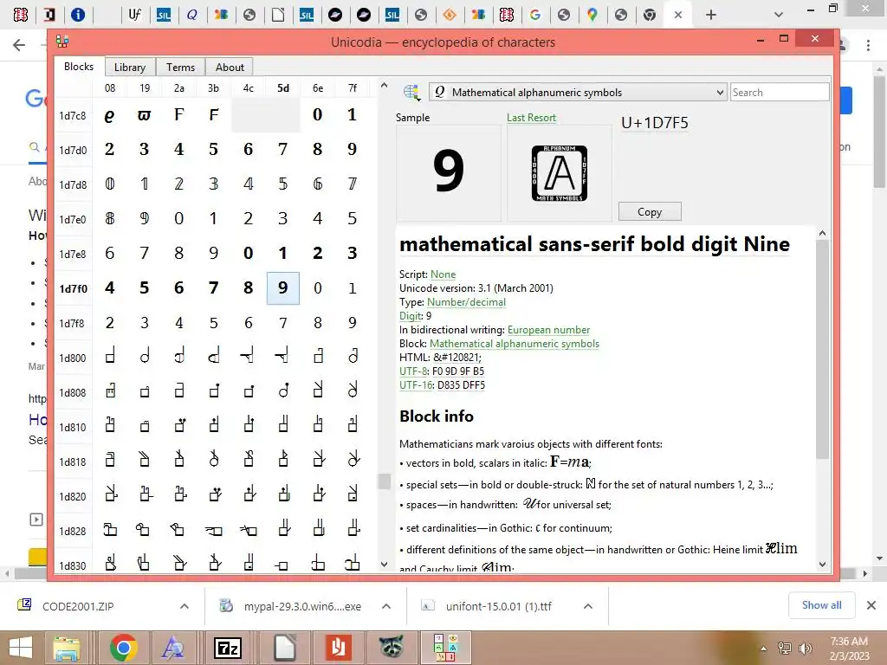887x665 pixels.
Task: Close the downloads bar with the X
Action: pos(871,605)
